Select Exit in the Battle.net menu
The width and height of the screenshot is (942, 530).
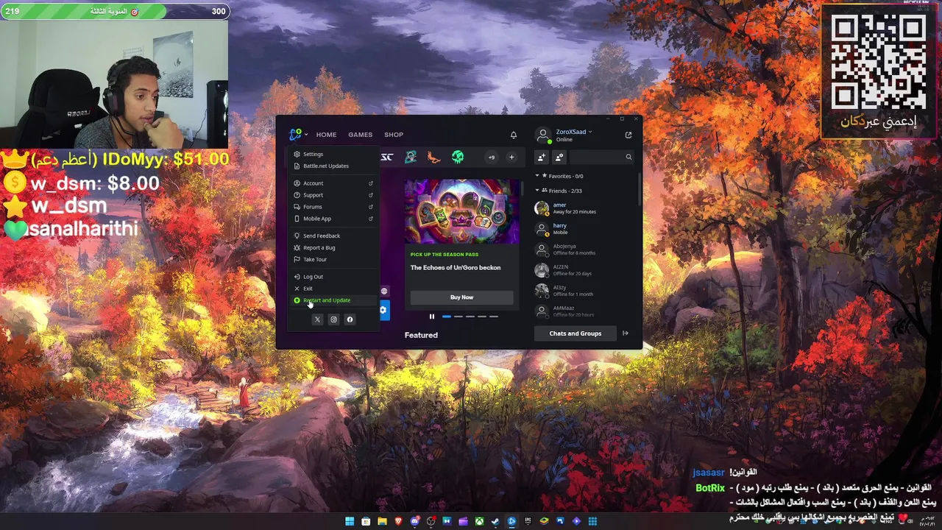[333, 289]
